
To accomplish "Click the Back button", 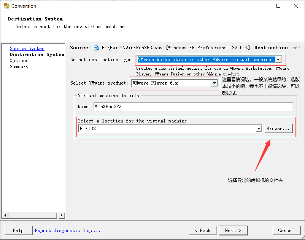I will pyautogui.click(x=203, y=231).
